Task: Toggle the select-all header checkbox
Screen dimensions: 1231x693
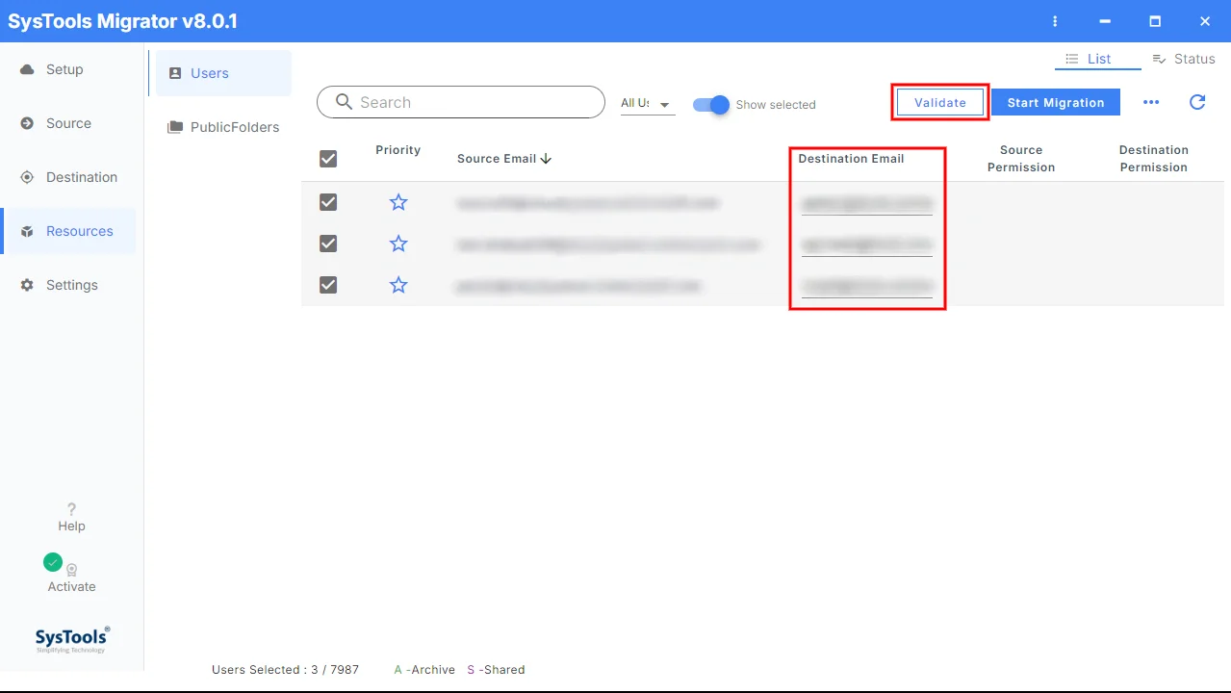Action: (328, 159)
